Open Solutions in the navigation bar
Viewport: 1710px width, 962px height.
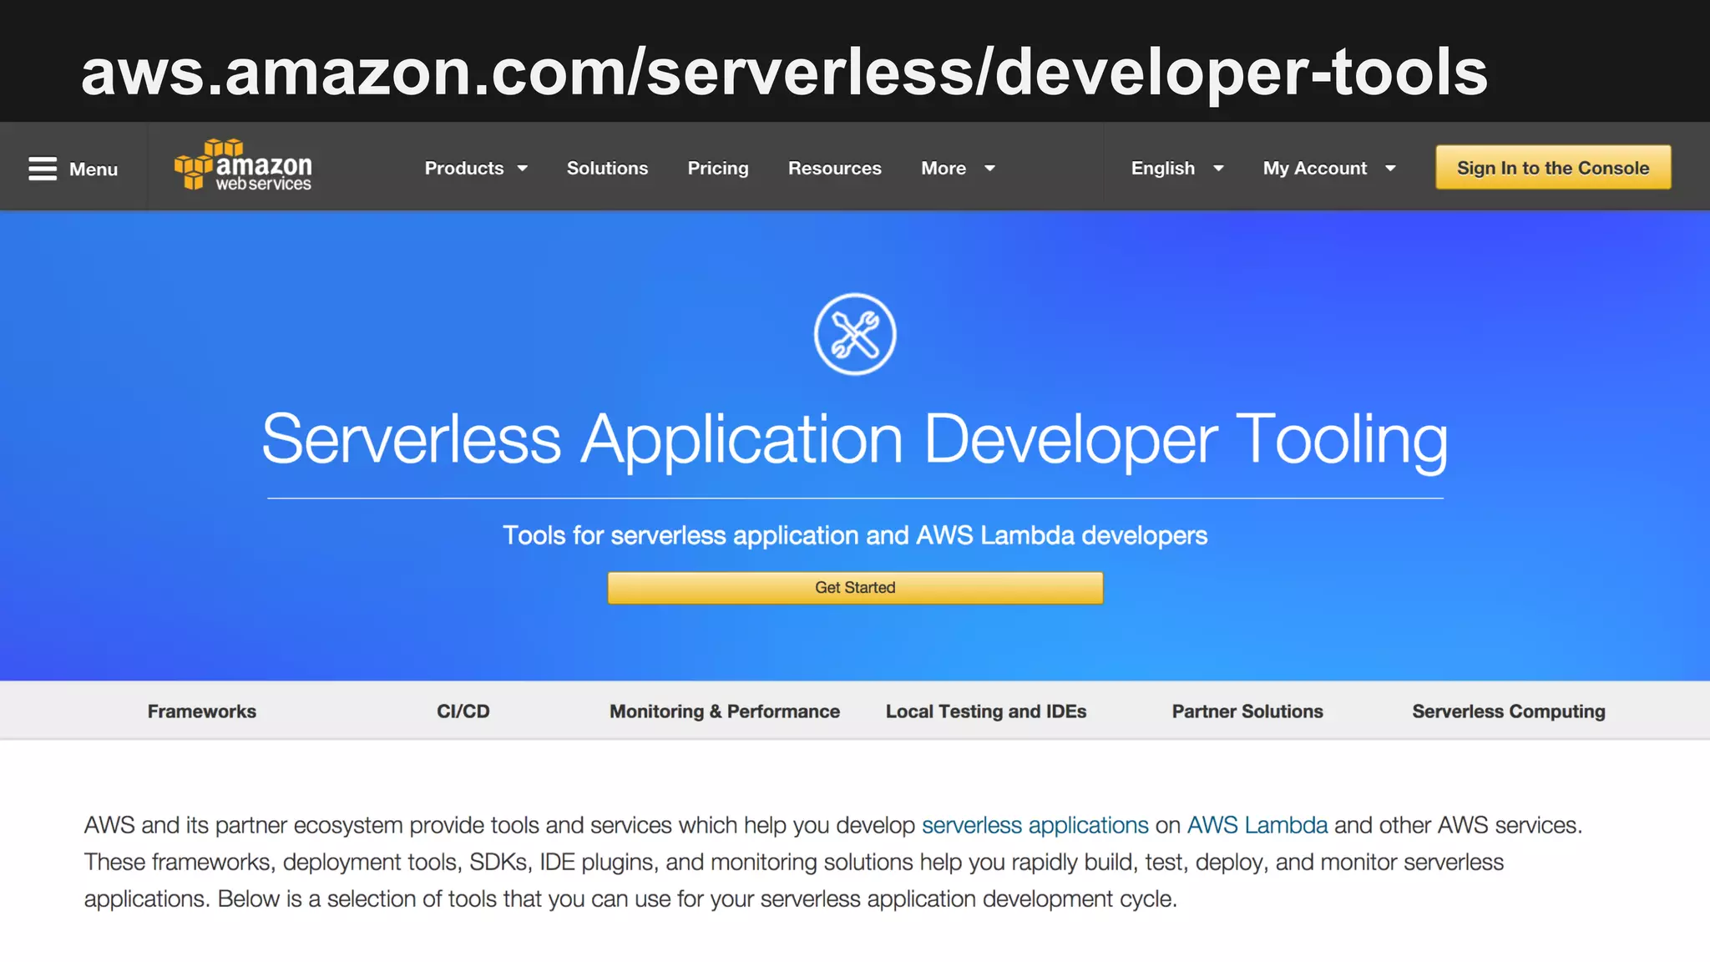pyautogui.click(x=607, y=169)
